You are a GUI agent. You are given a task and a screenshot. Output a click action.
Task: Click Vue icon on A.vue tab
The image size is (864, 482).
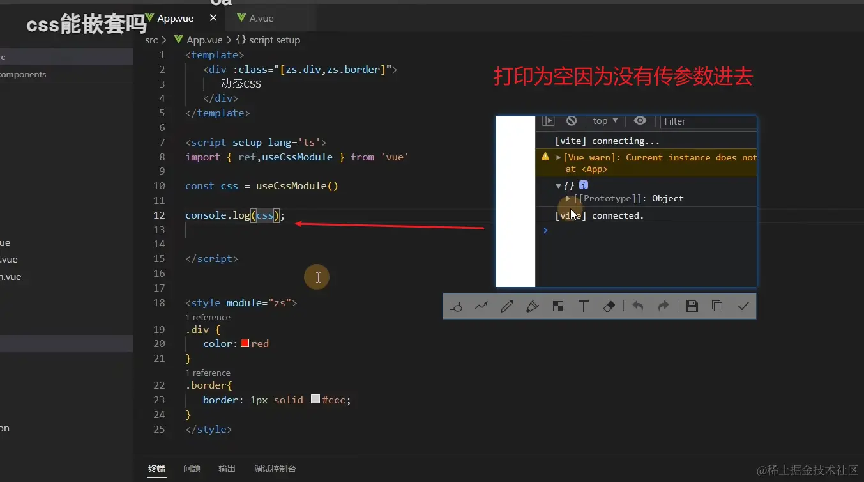(x=241, y=18)
